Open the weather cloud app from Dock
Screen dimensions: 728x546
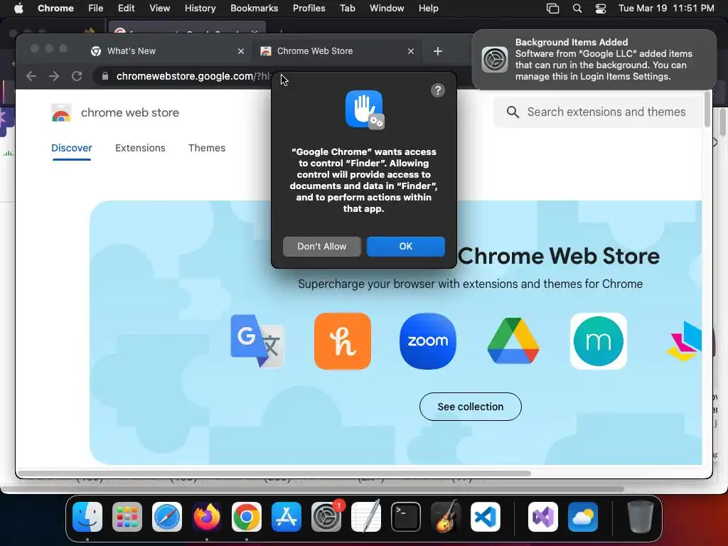583,517
